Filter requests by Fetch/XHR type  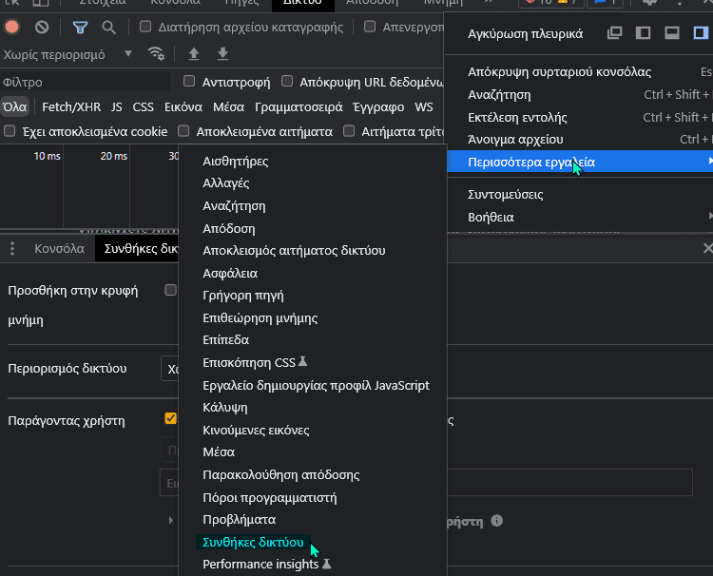[71, 106]
